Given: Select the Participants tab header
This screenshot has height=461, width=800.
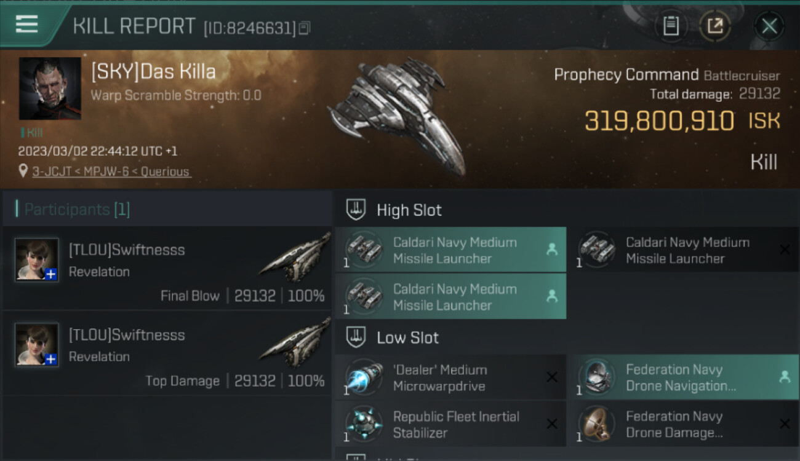Looking at the screenshot, I should tap(77, 210).
